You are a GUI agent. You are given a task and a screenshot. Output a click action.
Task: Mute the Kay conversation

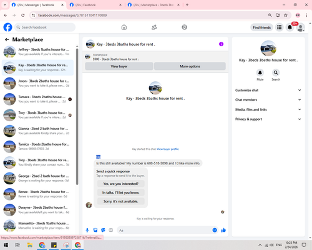260,72
